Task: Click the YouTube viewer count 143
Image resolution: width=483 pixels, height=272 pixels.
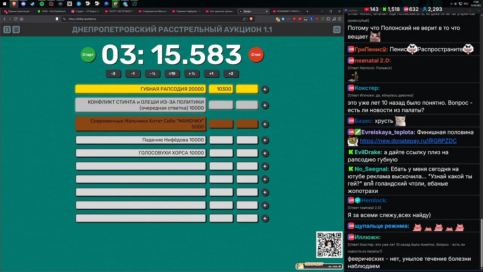Action: pyautogui.click(x=371, y=9)
